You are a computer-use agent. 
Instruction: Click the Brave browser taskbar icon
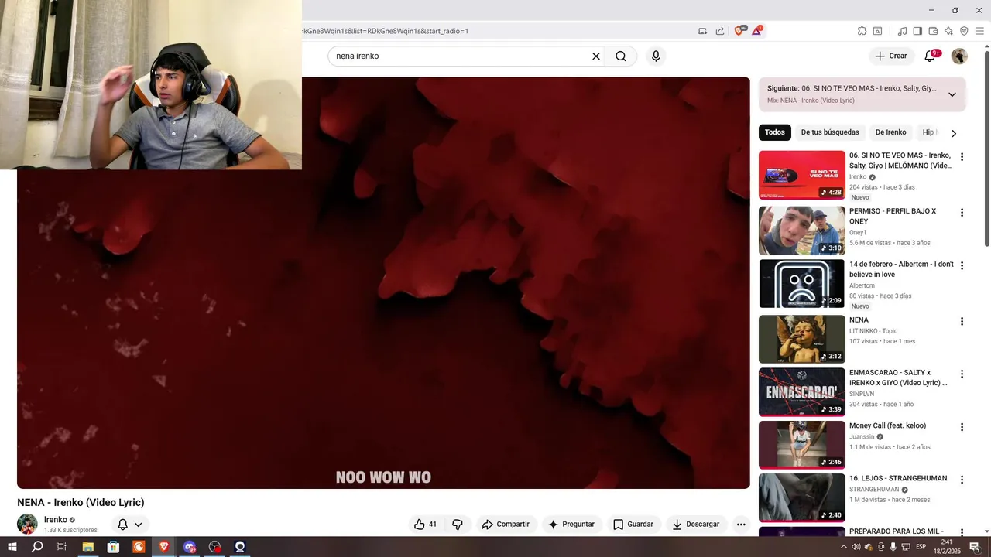(164, 547)
